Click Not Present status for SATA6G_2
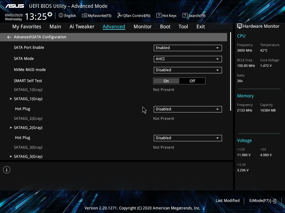Screen dimensions: 285x213 pyautogui.click(x=164, y=118)
